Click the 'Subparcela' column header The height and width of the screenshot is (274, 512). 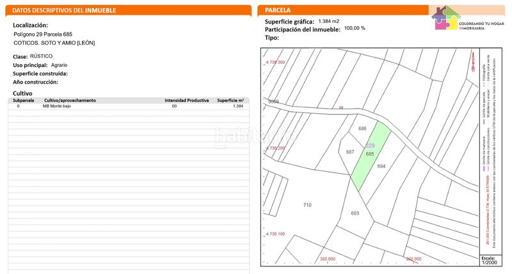click(23, 100)
